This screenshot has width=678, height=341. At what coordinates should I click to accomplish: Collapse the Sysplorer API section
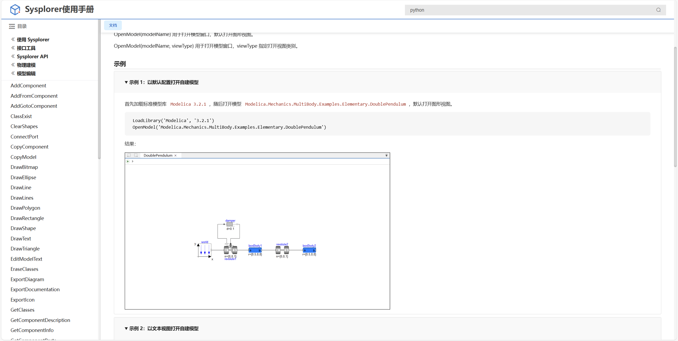pos(13,56)
